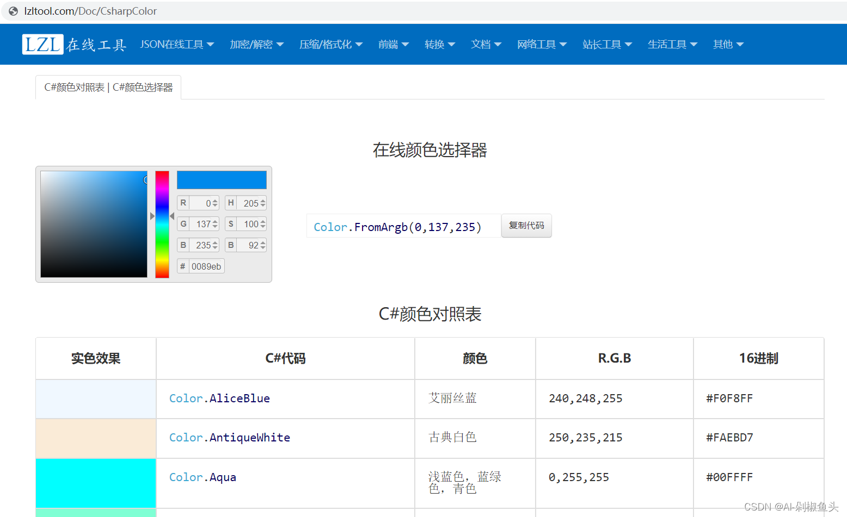Screen dimensions: 847x517
Task: Decrease the G value with stepper arrow
Action: click(x=215, y=226)
